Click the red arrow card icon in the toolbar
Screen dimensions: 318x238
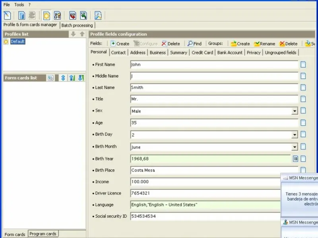(72, 15)
